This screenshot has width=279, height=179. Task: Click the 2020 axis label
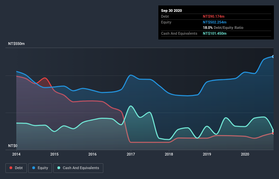(245, 154)
